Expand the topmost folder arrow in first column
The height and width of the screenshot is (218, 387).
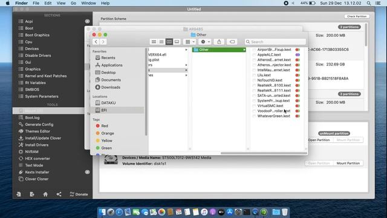186,50
